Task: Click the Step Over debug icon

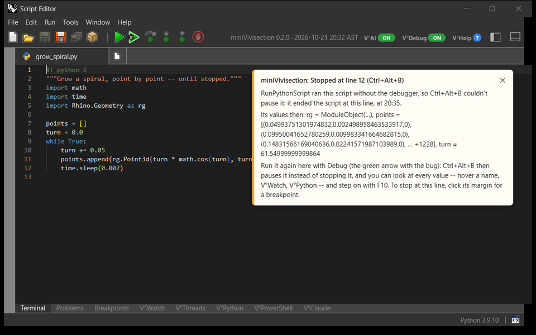Action: [x=150, y=37]
